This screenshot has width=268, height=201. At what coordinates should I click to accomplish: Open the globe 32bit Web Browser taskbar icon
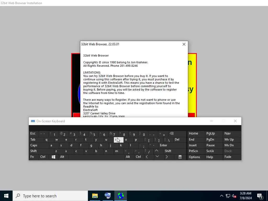(121, 196)
